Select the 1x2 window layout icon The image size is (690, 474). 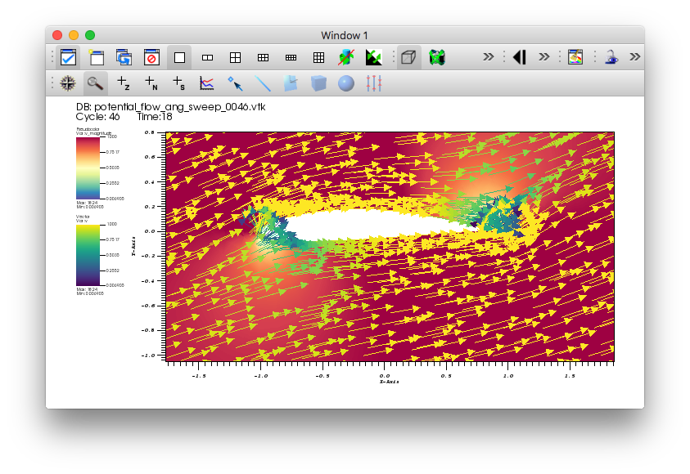pyautogui.click(x=207, y=57)
